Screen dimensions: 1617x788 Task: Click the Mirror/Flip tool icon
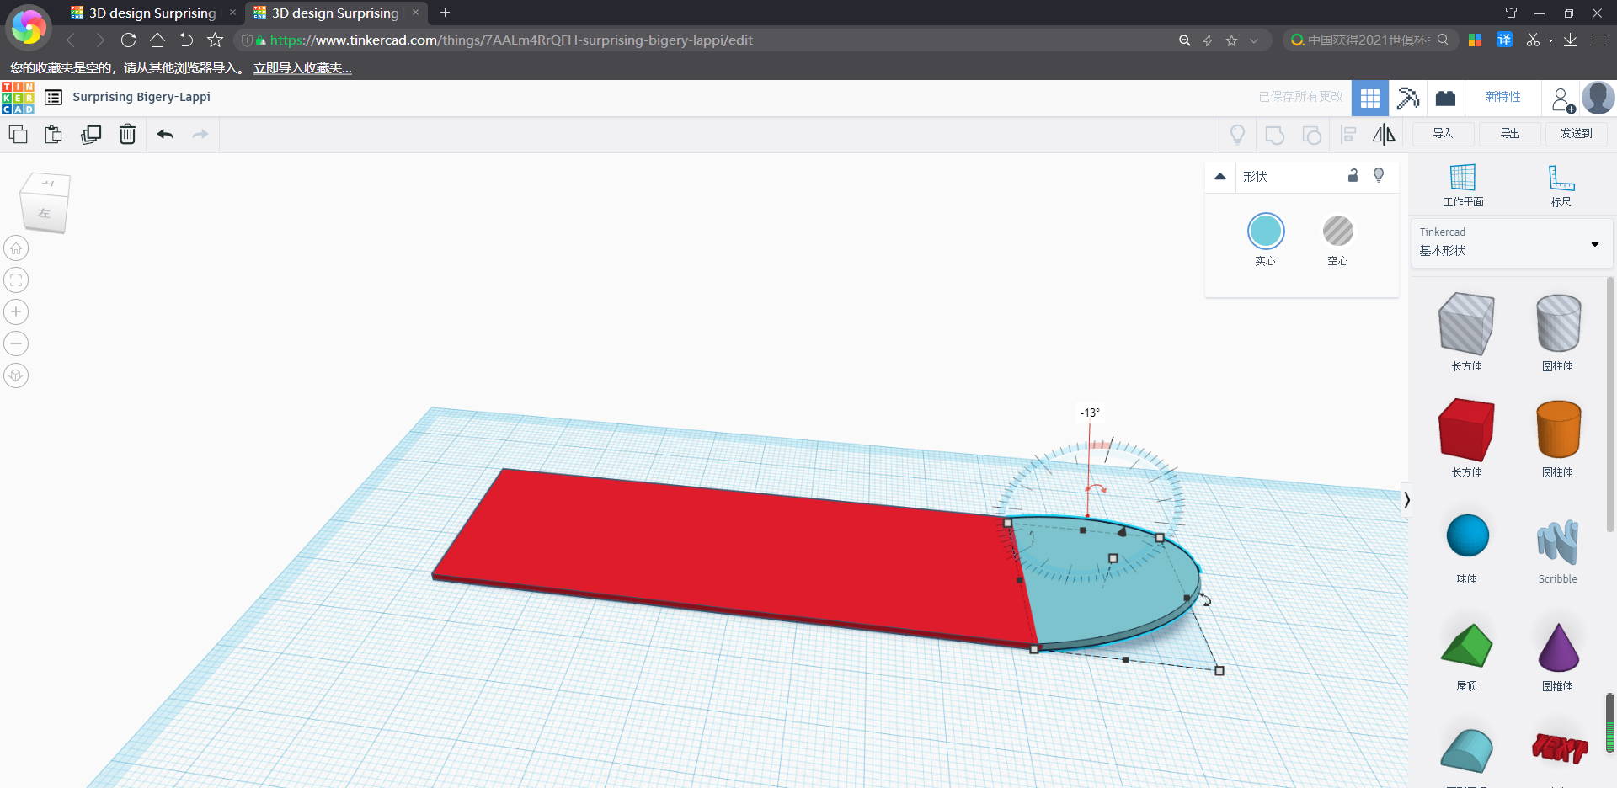pyautogui.click(x=1384, y=135)
